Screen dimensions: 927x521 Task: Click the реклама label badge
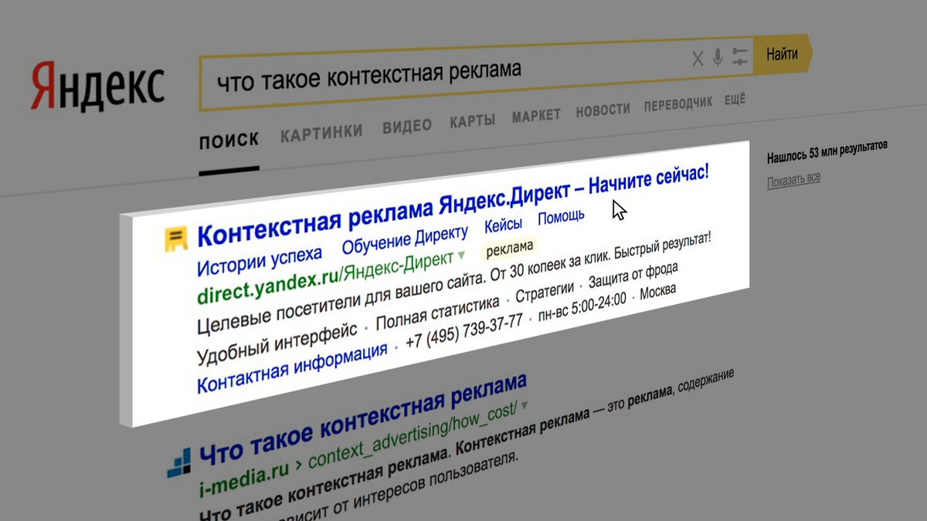tap(508, 248)
